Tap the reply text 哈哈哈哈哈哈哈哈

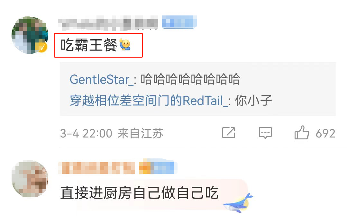pyautogui.click(x=190, y=79)
